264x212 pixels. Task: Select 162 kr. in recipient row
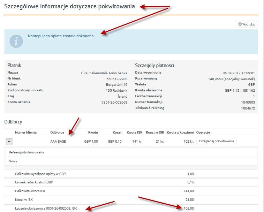coord(189,142)
